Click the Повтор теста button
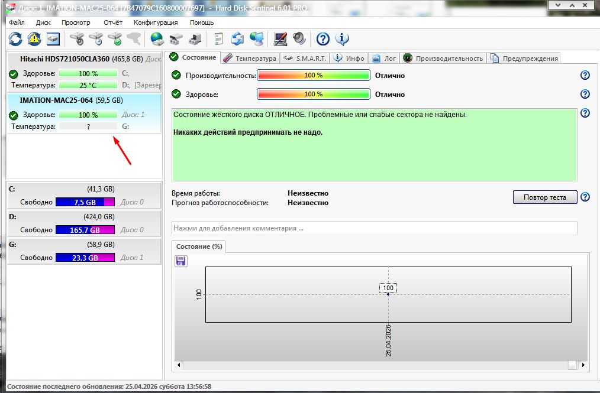The width and height of the screenshot is (600, 393). pos(545,197)
